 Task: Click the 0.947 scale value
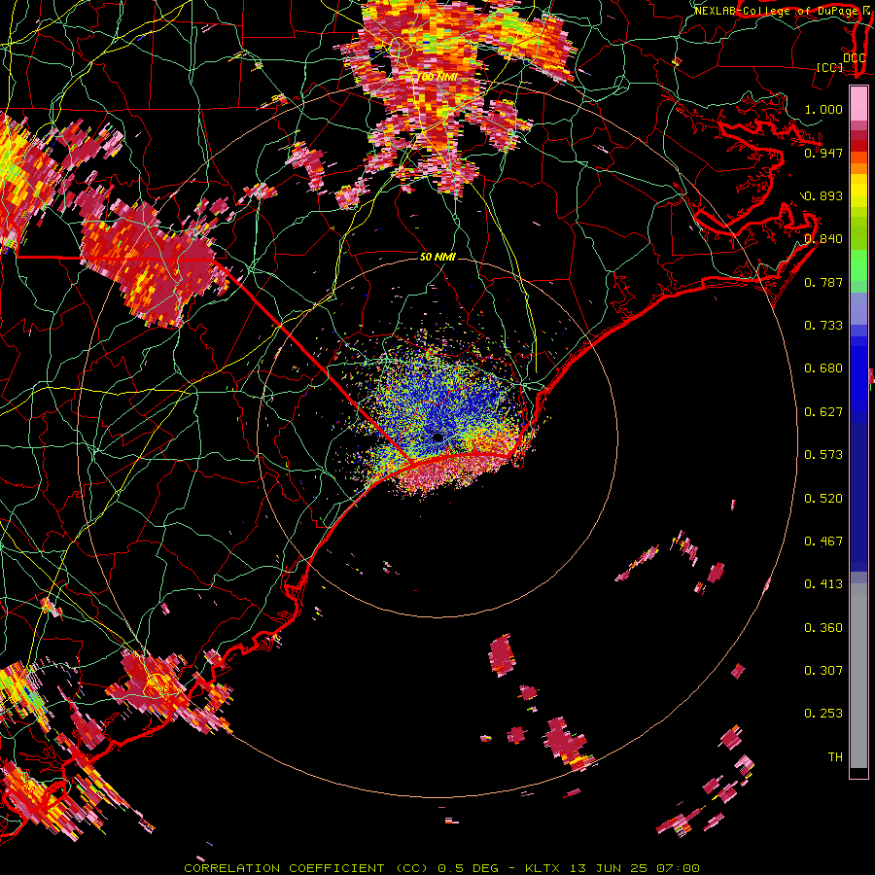pyautogui.click(x=823, y=153)
